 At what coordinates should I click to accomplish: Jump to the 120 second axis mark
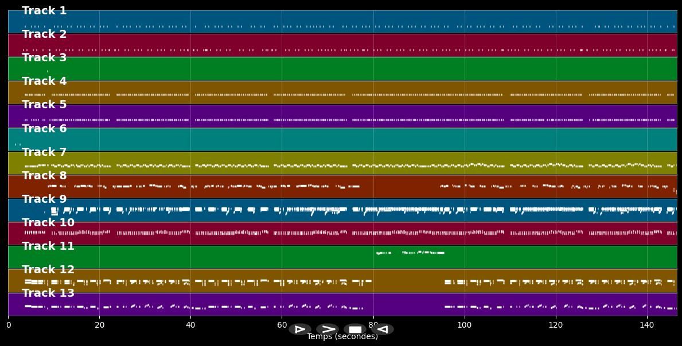tap(556, 325)
